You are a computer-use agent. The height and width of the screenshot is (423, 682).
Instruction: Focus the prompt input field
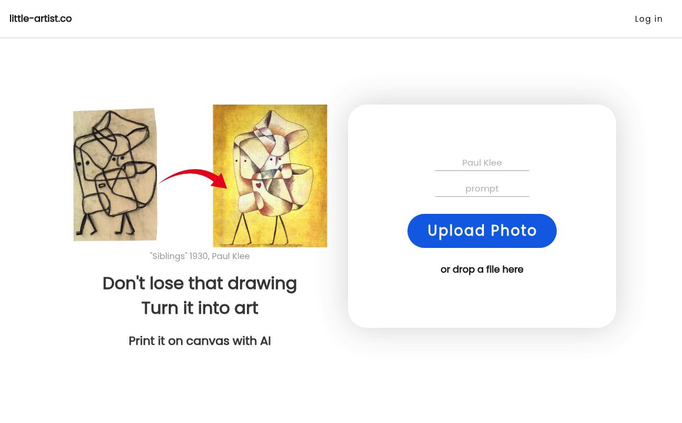pyautogui.click(x=482, y=189)
